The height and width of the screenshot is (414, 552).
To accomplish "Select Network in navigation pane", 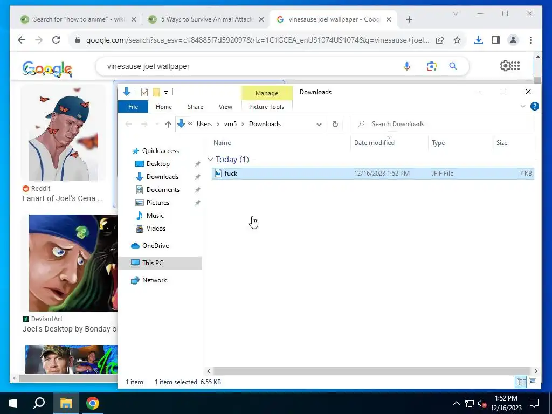I will (154, 280).
